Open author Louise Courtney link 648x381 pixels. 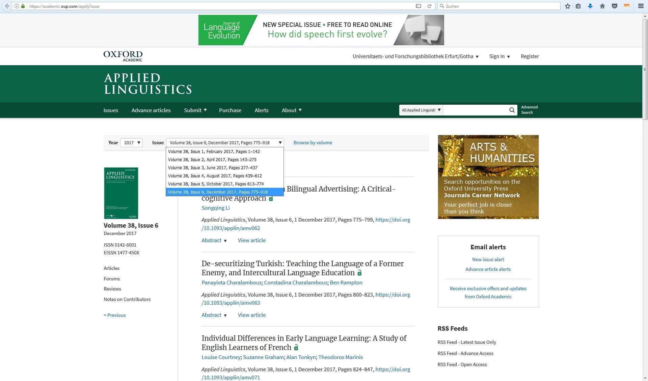(x=221, y=357)
